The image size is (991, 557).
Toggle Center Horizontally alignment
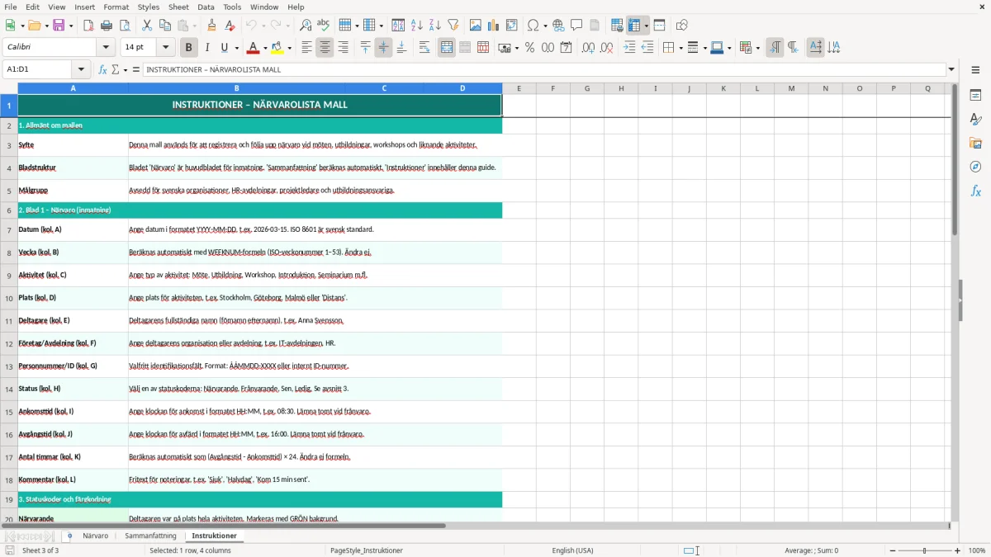point(325,48)
